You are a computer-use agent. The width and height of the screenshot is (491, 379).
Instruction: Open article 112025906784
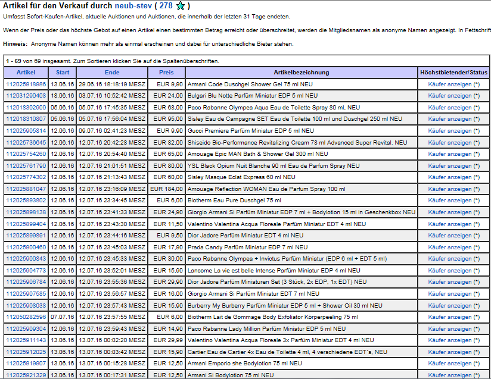tap(26, 282)
